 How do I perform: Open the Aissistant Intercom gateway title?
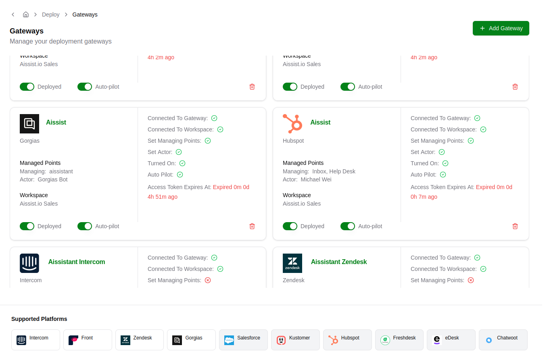[x=77, y=262]
